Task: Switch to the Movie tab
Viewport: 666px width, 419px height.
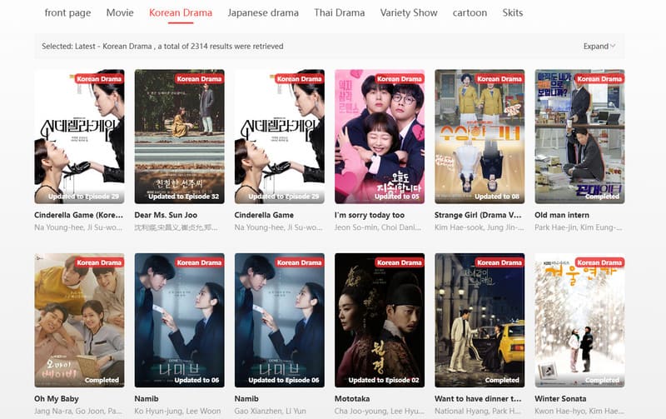Action: [x=120, y=12]
